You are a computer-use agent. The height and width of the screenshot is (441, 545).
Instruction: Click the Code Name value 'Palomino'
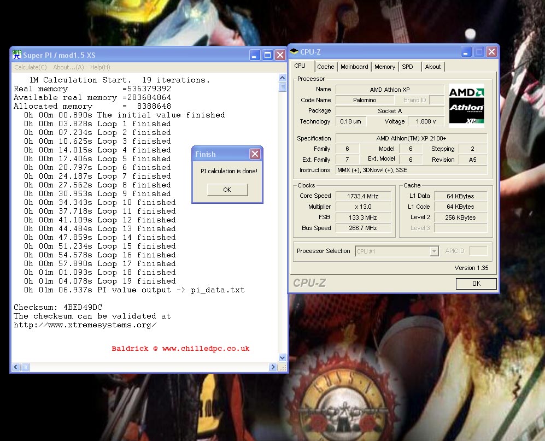coord(365,100)
